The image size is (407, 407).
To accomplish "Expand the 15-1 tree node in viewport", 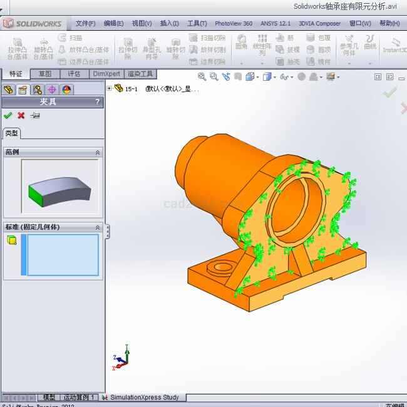I will 110,88.
